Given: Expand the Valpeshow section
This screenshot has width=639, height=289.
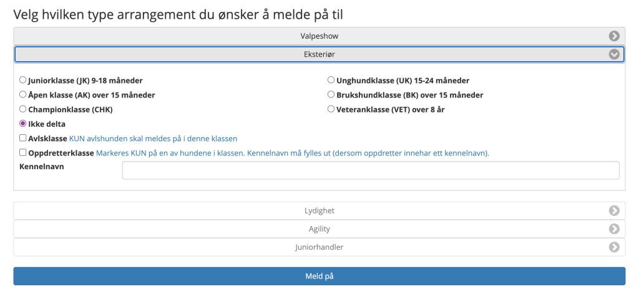Looking at the screenshot, I should click(319, 36).
